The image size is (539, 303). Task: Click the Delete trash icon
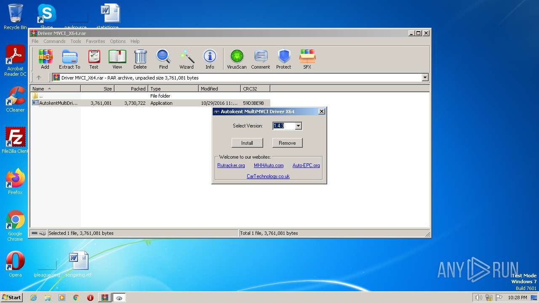[x=140, y=59]
